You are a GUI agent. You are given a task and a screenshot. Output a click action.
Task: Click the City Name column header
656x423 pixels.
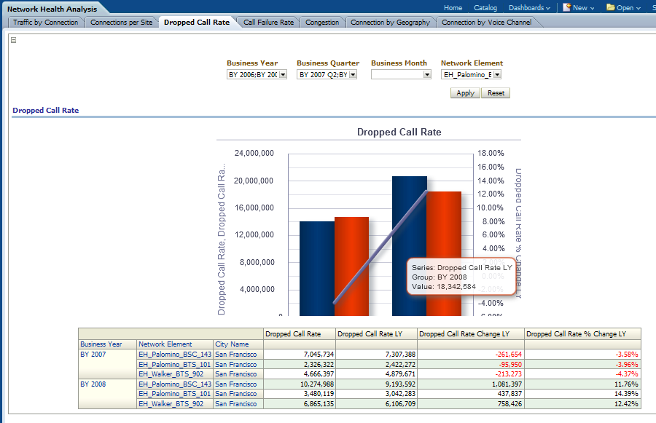point(232,344)
